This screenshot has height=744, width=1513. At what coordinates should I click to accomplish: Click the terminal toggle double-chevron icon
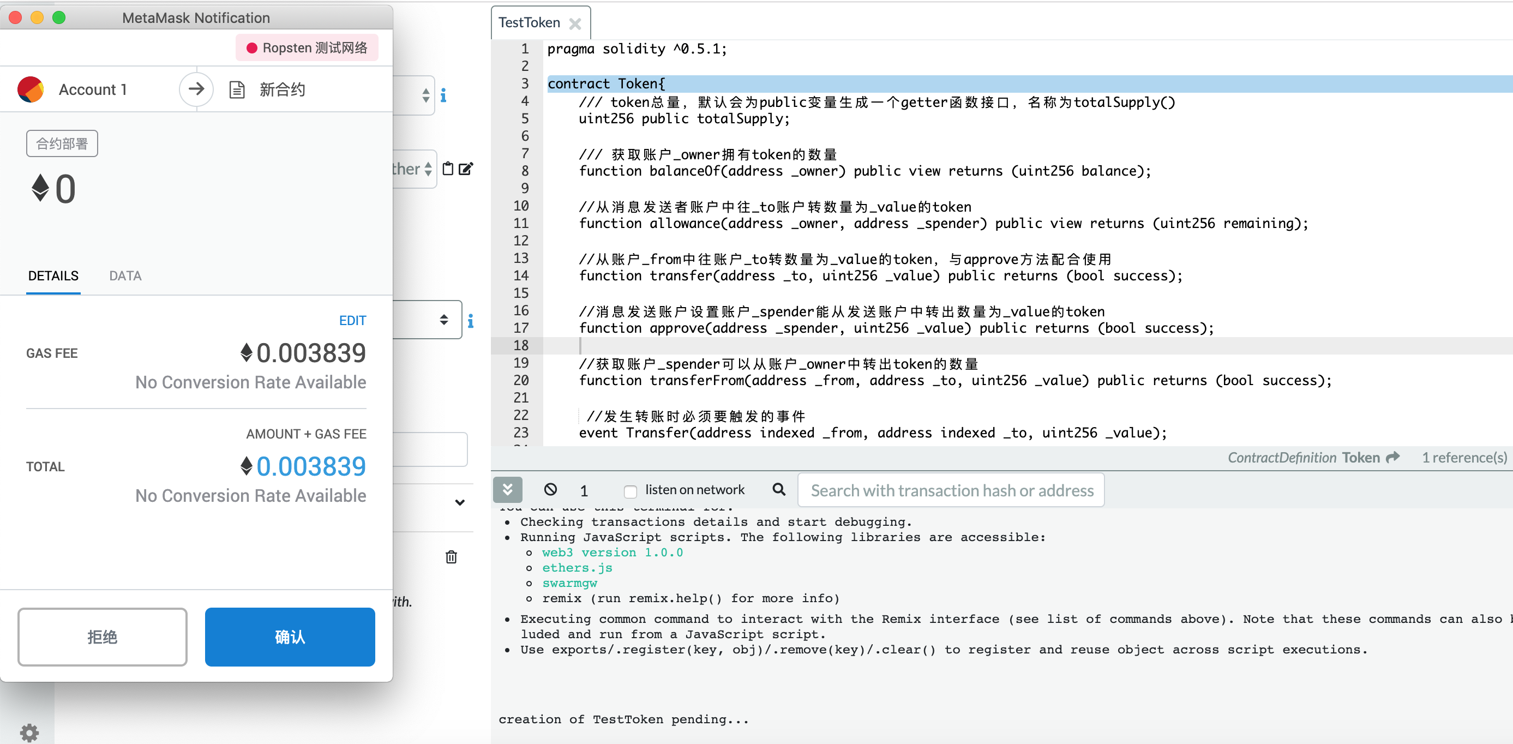coord(507,489)
